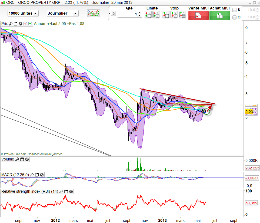Click the Vente MKT sell button
This screenshot has width=260, height=223.
coord(198,15)
